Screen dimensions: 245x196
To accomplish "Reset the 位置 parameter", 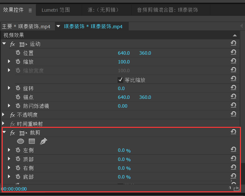I will 233,52.
